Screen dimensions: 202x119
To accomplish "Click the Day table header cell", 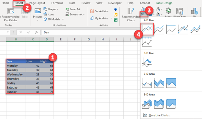I will tap(16, 61).
